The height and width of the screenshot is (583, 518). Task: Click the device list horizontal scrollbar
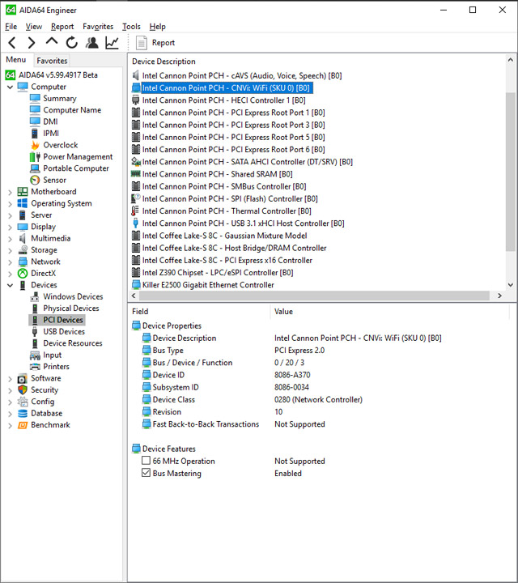click(x=314, y=296)
